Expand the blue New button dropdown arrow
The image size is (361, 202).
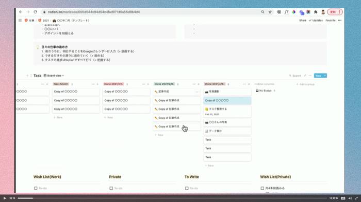click(325, 76)
